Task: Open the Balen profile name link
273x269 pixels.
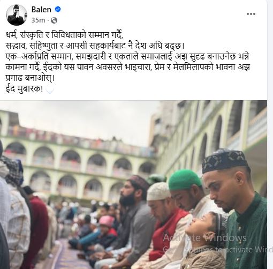Action: point(41,10)
